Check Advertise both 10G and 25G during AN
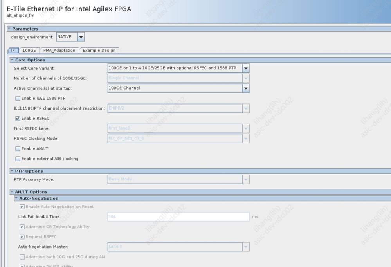This screenshot has width=391, height=267. click(x=22, y=257)
